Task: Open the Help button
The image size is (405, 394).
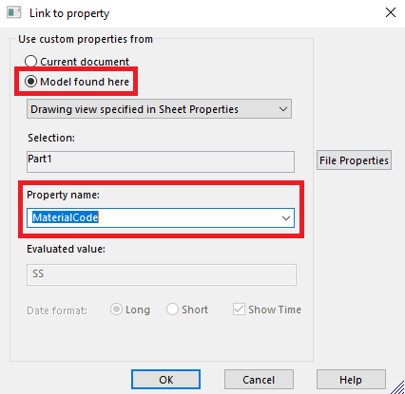Action: 351,380
